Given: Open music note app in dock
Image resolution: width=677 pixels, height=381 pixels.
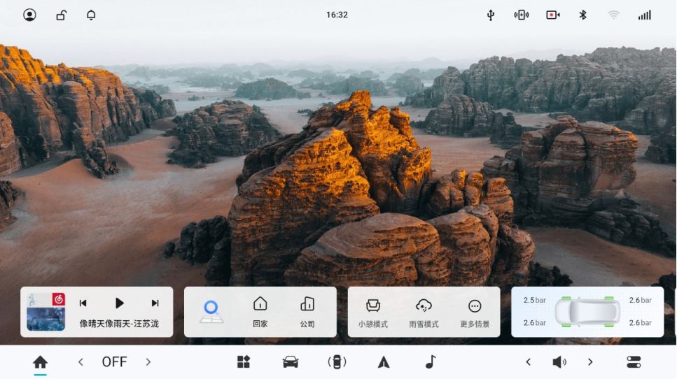Looking at the screenshot, I should pos(431,361).
